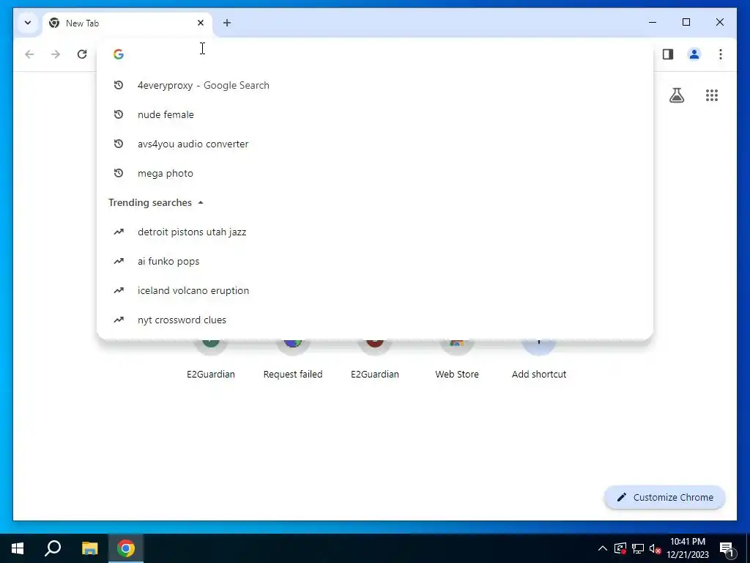
Task: Select iceland volcano eruption trending search
Action: tap(375, 290)
